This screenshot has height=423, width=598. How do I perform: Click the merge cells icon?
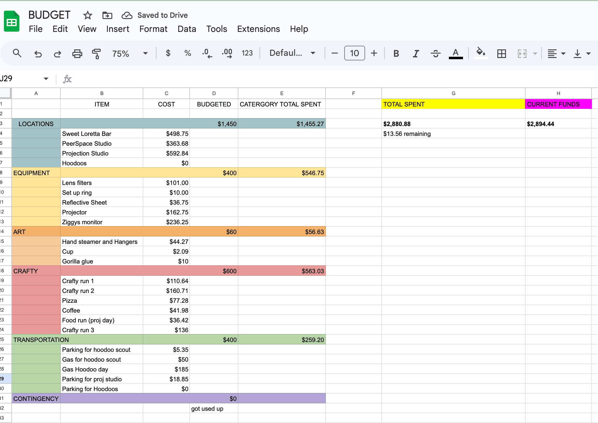[522, 54]
